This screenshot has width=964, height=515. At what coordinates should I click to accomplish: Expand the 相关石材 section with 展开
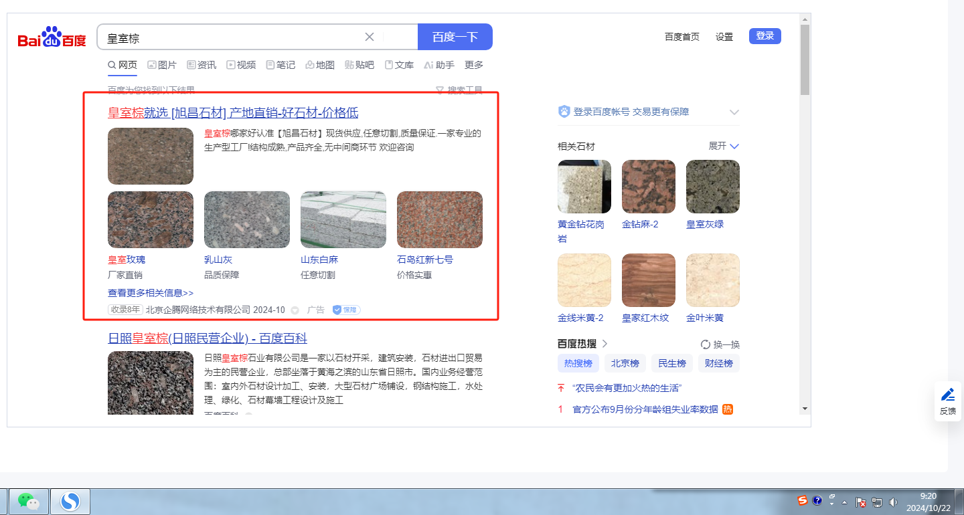(724, 146)
